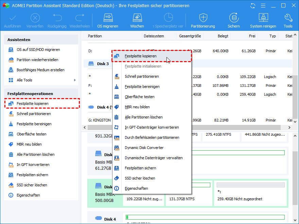Select partition D: row

(90, 51)
